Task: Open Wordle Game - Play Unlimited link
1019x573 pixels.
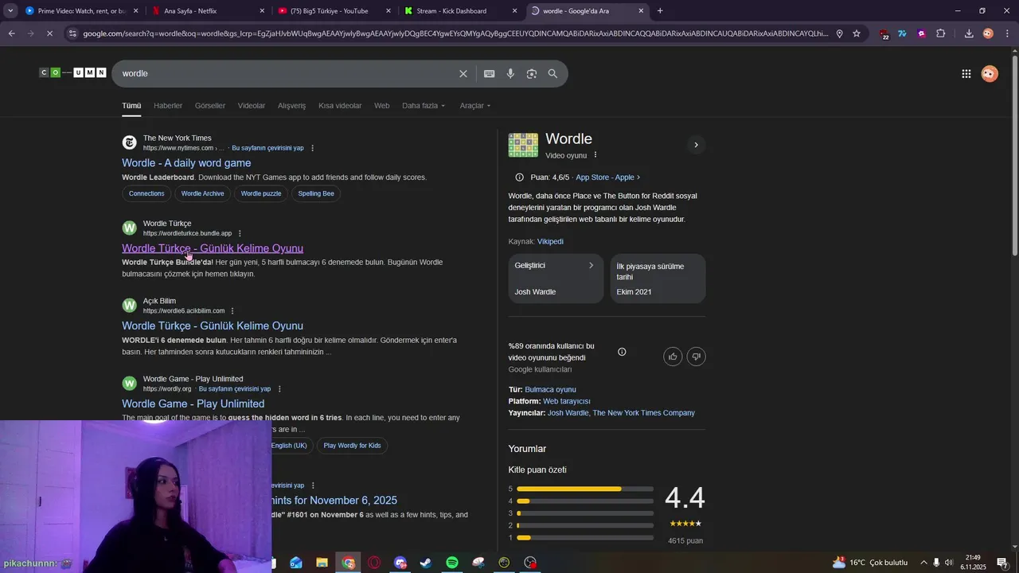Action: [x=193, y=403]
